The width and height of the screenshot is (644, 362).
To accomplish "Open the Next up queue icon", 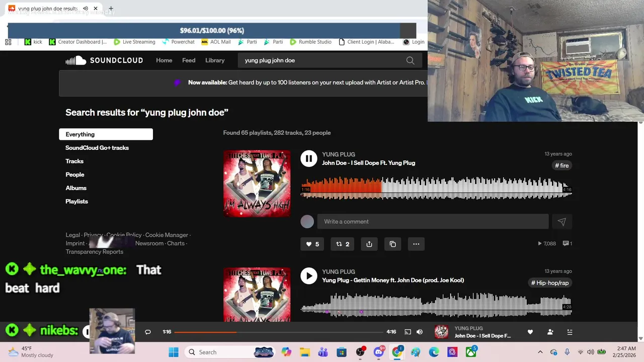I will [x=570, y=332].
